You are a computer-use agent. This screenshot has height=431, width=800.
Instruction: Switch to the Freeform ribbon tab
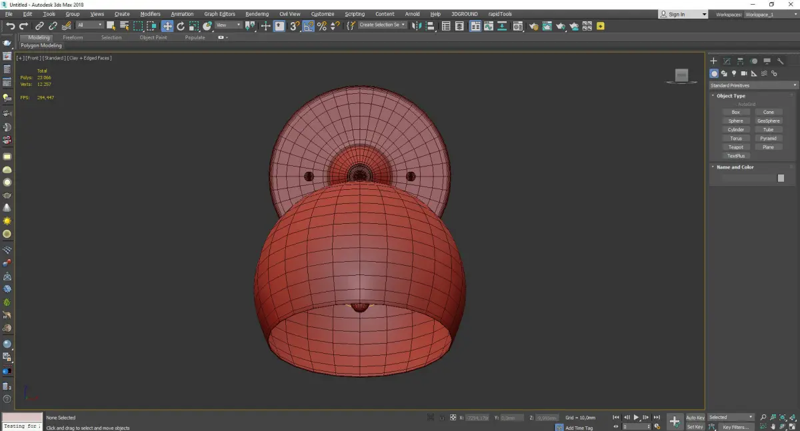[x=73, y=37]
